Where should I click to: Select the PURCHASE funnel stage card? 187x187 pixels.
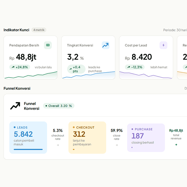[146, 138]
